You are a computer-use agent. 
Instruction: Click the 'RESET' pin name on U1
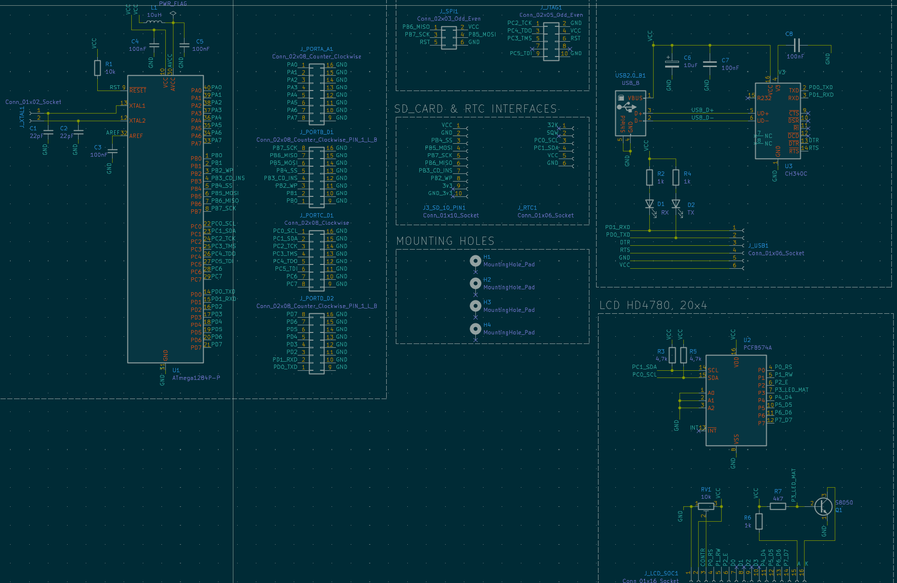pyautogui.click(x=138, y=91)
